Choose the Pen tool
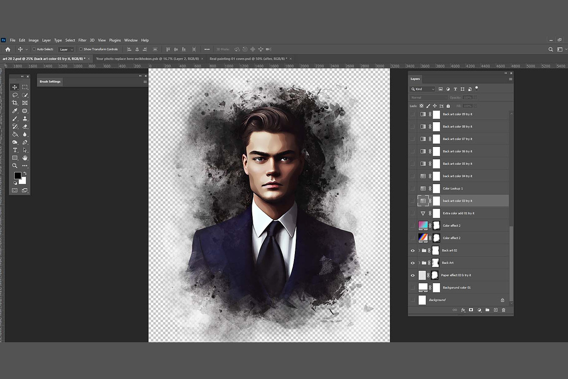 pyautogui.click(x=25, y=142)
